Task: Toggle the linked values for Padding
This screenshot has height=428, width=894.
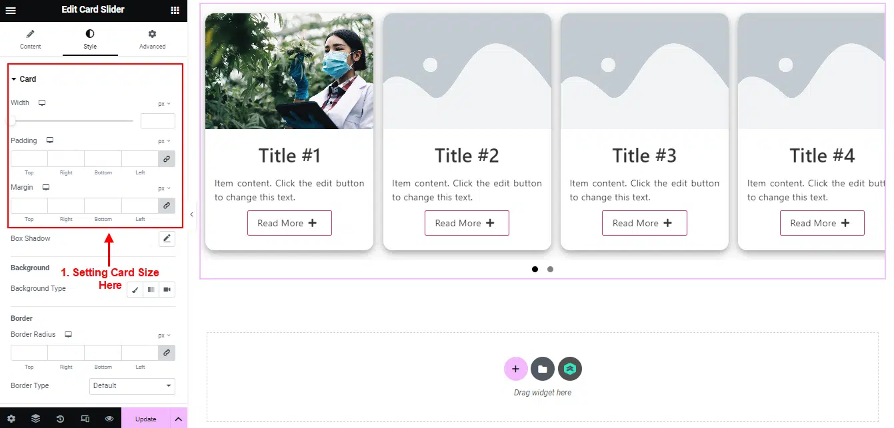Action: tap(167, 159)
